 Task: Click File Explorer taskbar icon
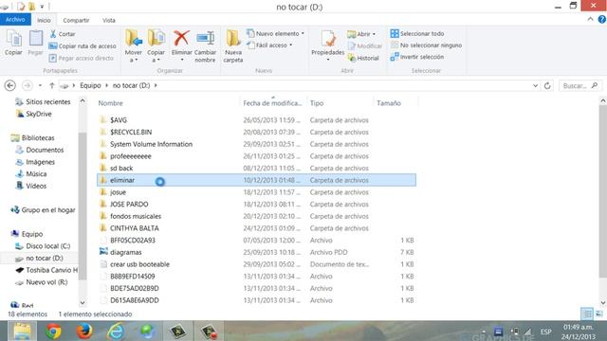pyautogui.click(x=22, y=332)
